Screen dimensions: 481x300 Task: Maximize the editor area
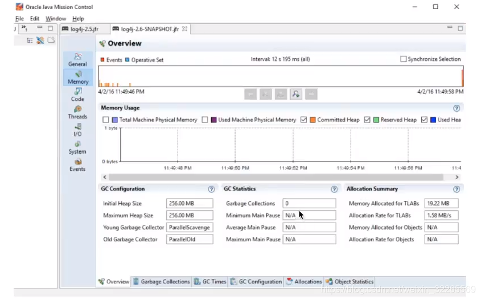[x=460, y=28]
